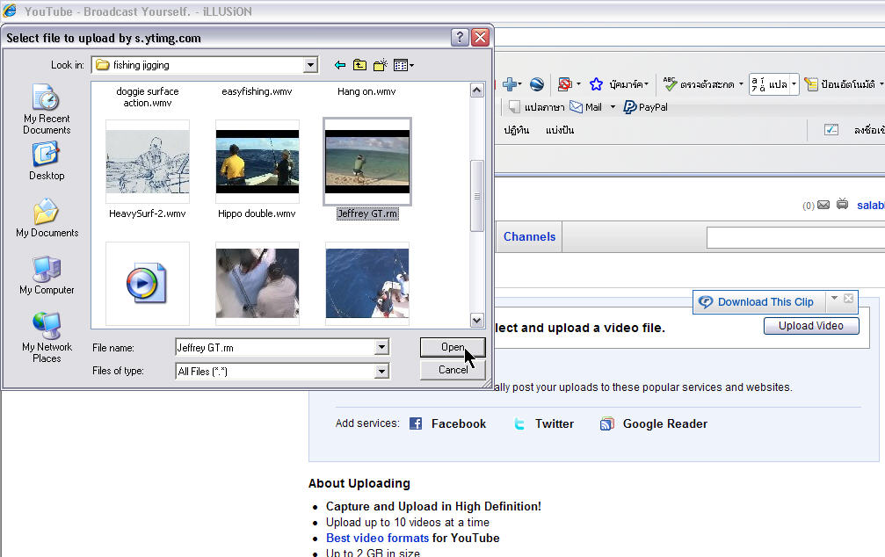Click the Cancel button in dialog
Viewport: 885px width, 557px height.
point(453,370)
